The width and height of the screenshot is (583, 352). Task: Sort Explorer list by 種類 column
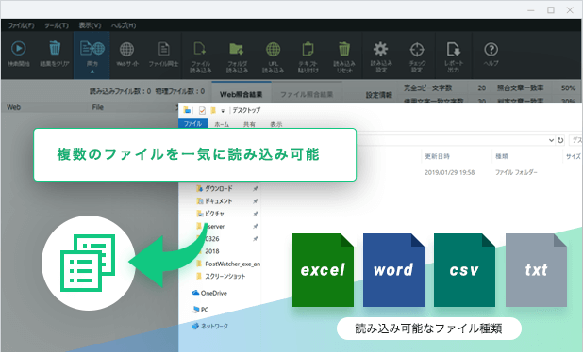click(x=502, y=156)
